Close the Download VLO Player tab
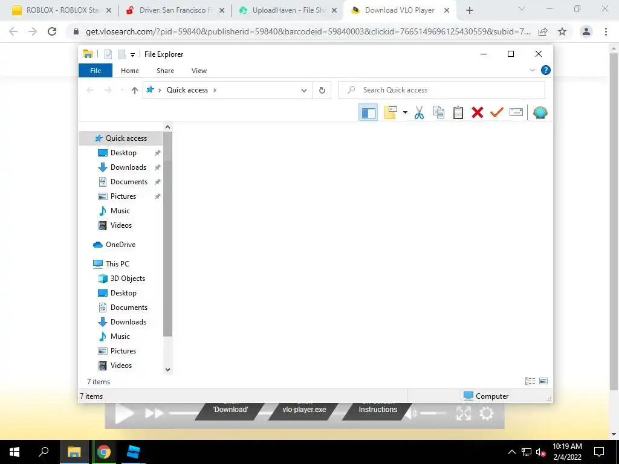 447,11
